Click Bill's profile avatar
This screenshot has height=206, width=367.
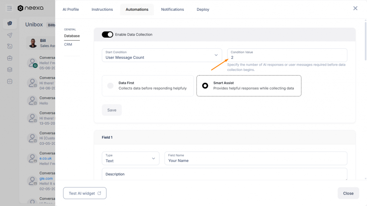[x=33, y=43]
